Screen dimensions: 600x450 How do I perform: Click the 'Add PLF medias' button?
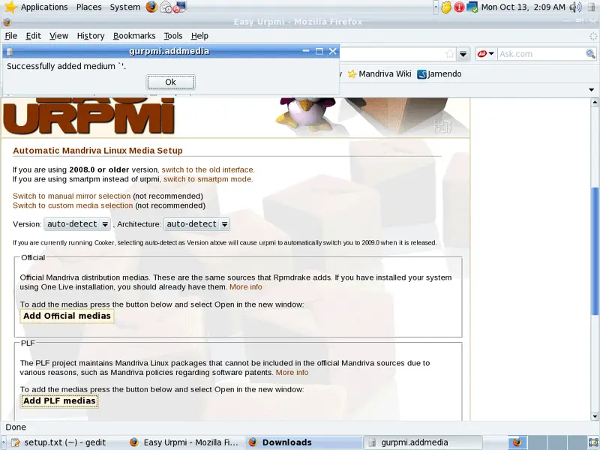coord(59,401)
